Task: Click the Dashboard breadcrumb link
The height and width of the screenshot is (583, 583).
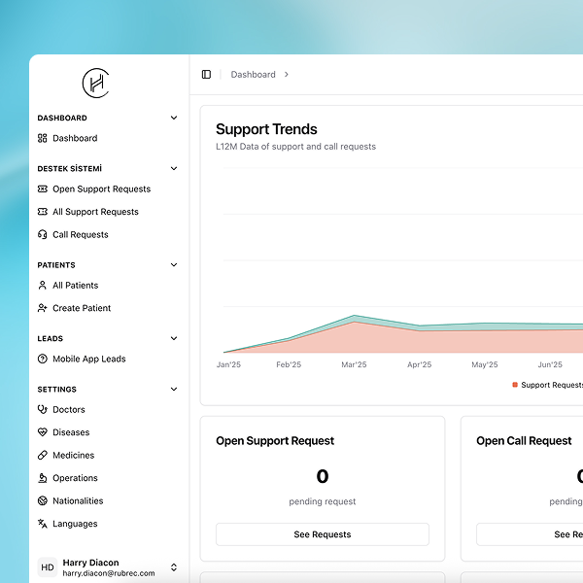Action: click(x=253, y=75)
